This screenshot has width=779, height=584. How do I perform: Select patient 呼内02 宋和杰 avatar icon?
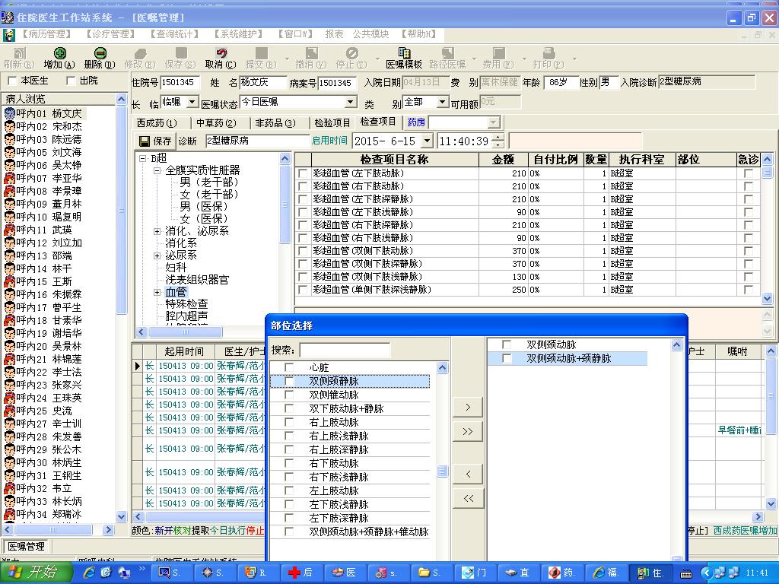(x=9, y=126)
